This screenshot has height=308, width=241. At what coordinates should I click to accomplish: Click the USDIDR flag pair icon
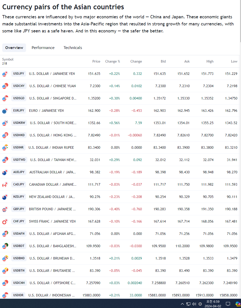tap(5, 295)
